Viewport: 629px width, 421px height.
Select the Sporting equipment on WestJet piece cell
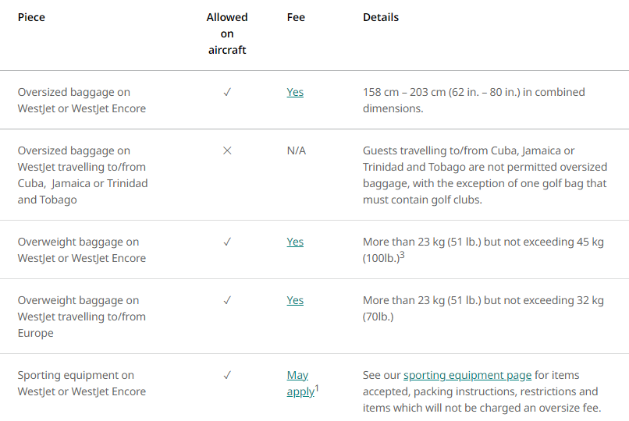point(82,384)
